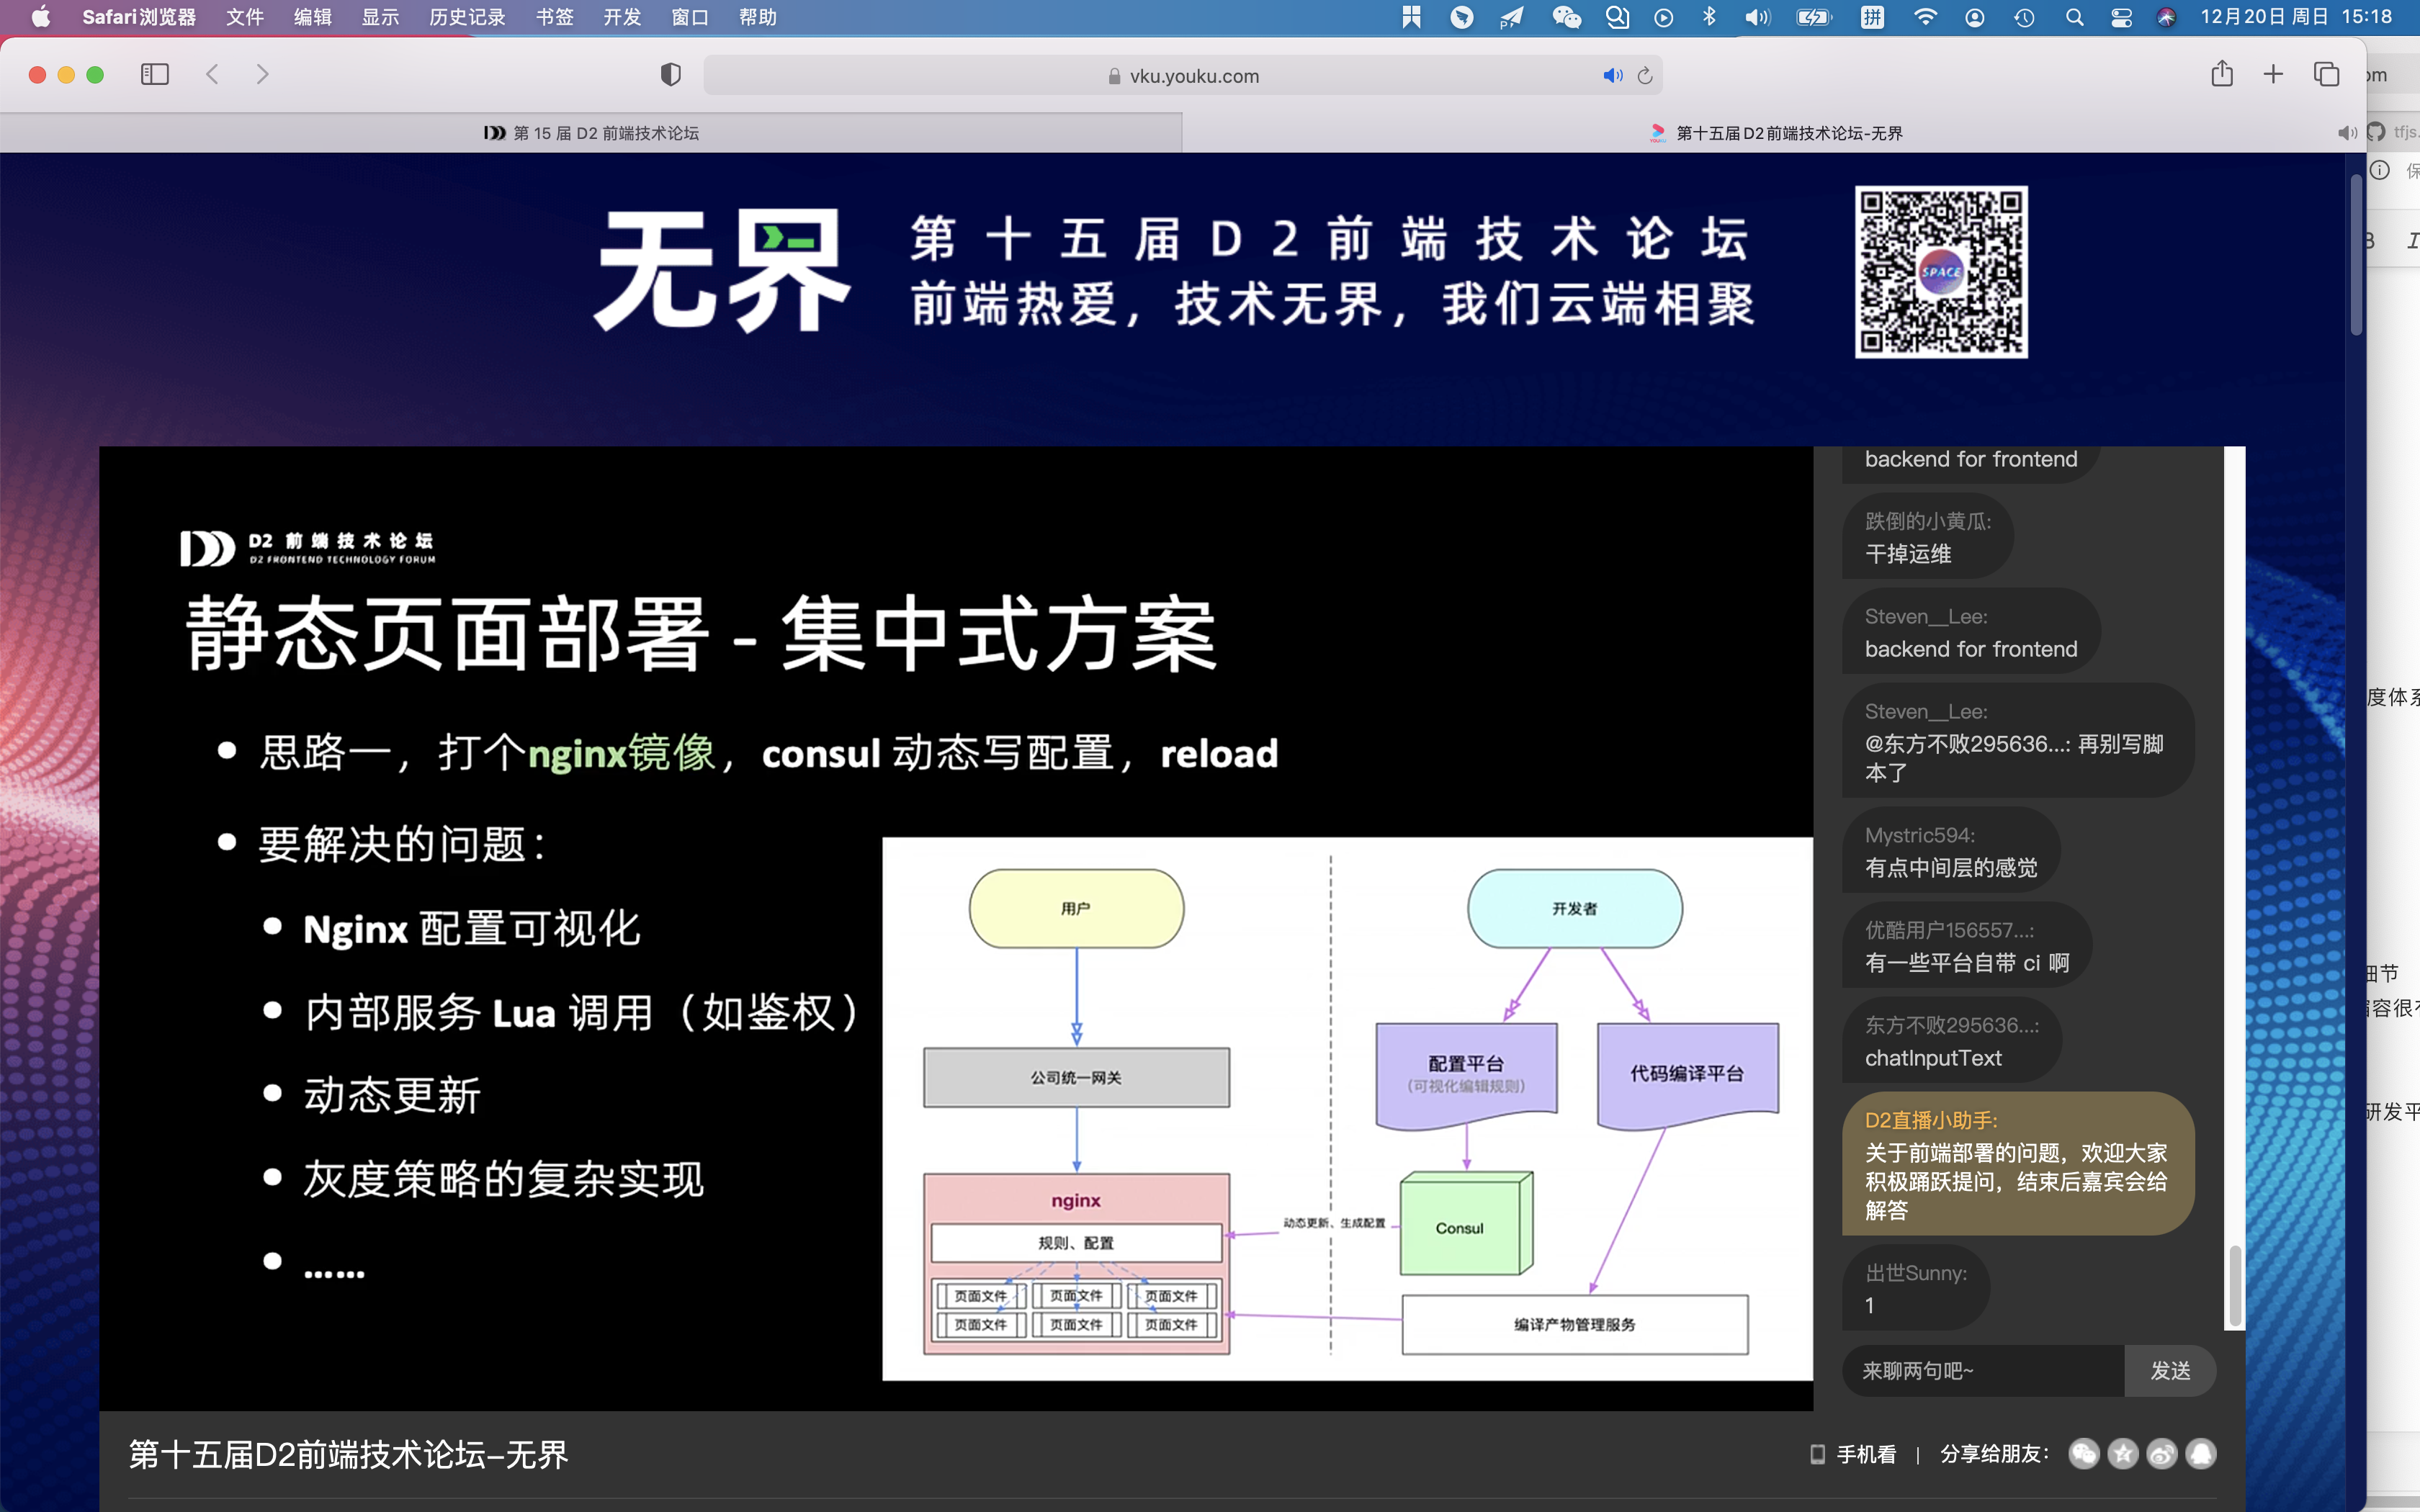Toggle the Safari sidebar panel icon
Image resolution: width=2420 pixels, height=1512 pixels.
[x=155, y=75]
